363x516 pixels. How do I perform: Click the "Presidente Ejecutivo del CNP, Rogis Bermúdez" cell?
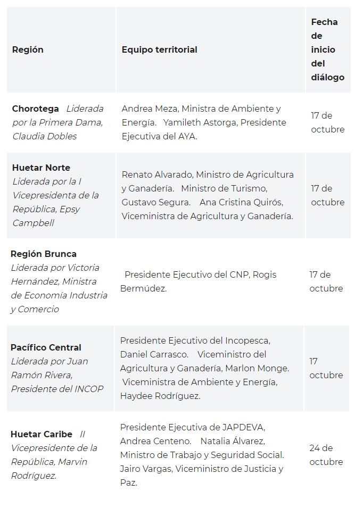200,281
